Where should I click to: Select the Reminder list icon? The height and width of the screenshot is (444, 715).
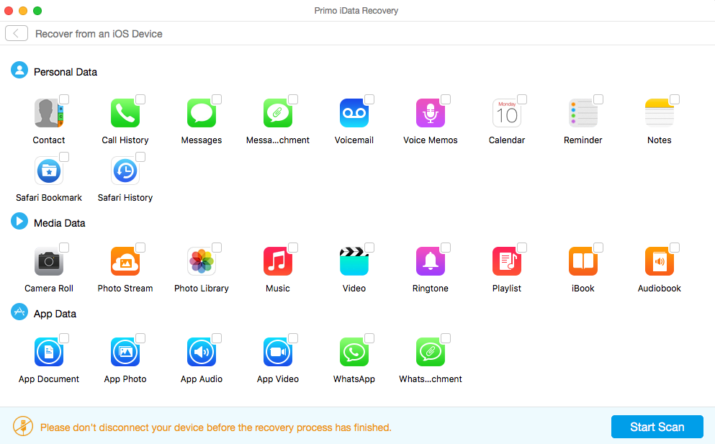(583, 113)
